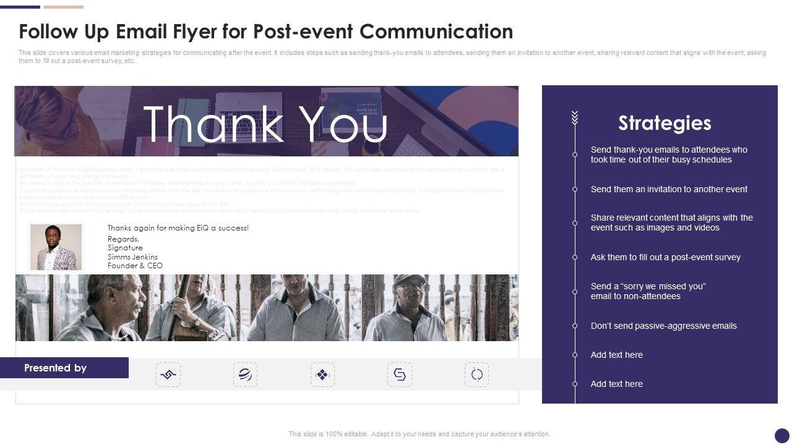The width and height of the screenshot is (792, 445).
Task: Click the first 'Add text here' placeholder
Action: (x=616, y=355)
